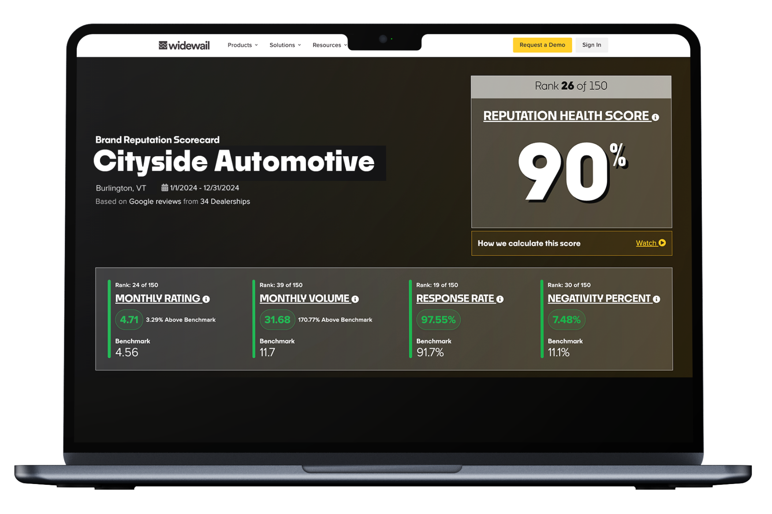772x514 pixels.
Task: Click the Reputation Health Score heading
Action: (566, 116)
